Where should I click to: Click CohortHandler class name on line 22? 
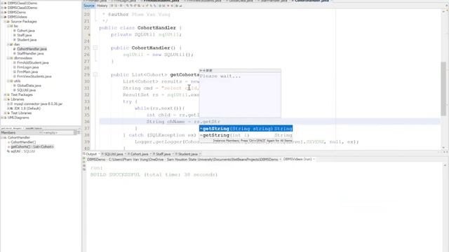click(156, 28)
